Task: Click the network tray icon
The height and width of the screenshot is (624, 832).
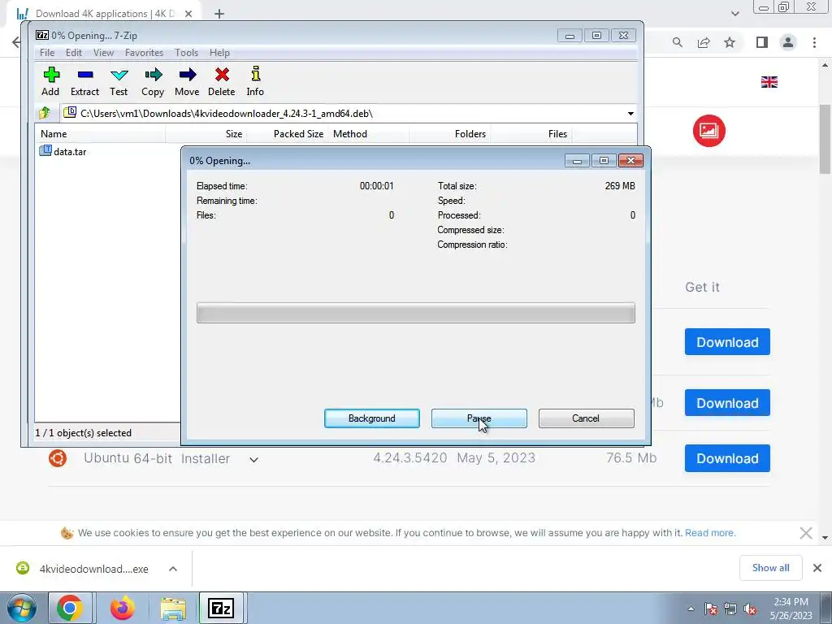Action: (x=730, y=609)
